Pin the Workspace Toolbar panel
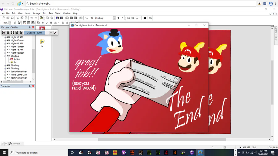Image resolution: width=278 pixels, height=156 pixels. tap(30, 27)
